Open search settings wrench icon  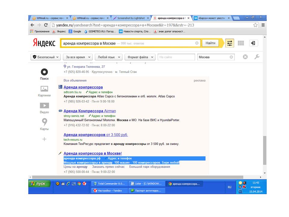pos(257,57)
